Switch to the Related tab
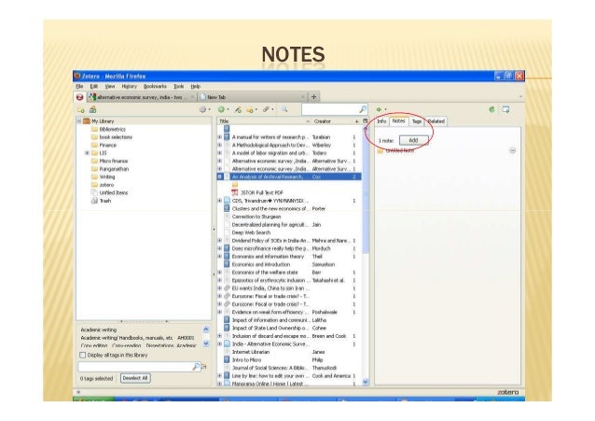The image size is (595, 421). (x=436, y=121)
